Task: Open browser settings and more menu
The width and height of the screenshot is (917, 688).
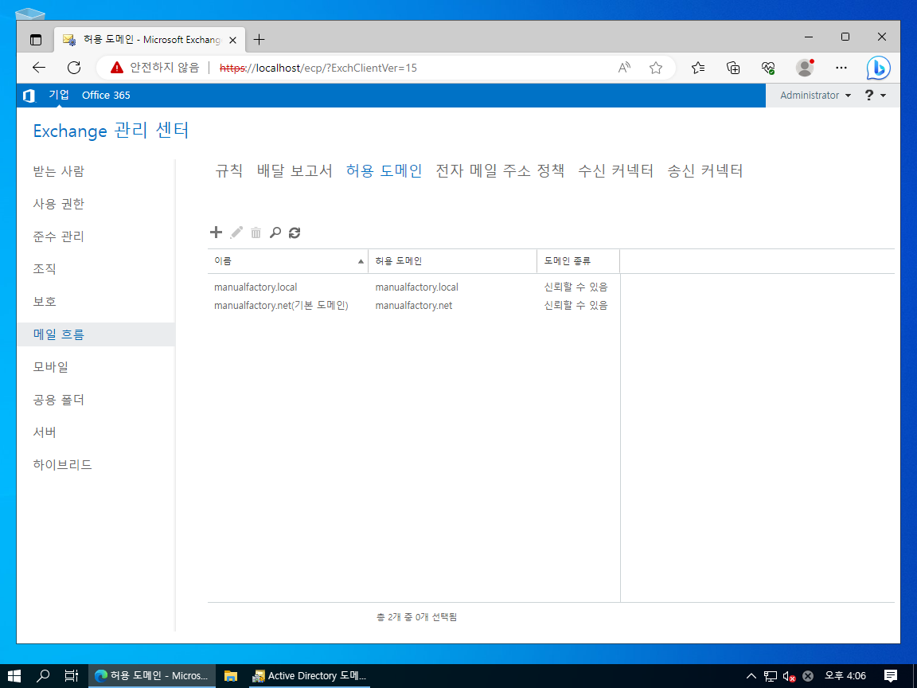Action: coord(841,68)
